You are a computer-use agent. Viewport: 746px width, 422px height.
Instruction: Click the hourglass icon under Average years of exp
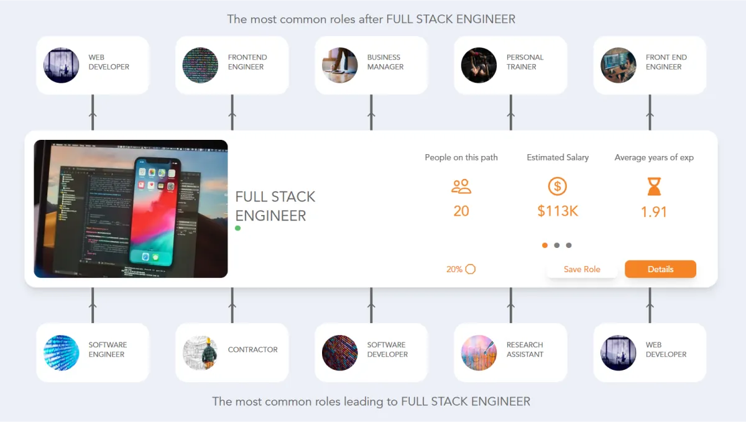[653, 186]
